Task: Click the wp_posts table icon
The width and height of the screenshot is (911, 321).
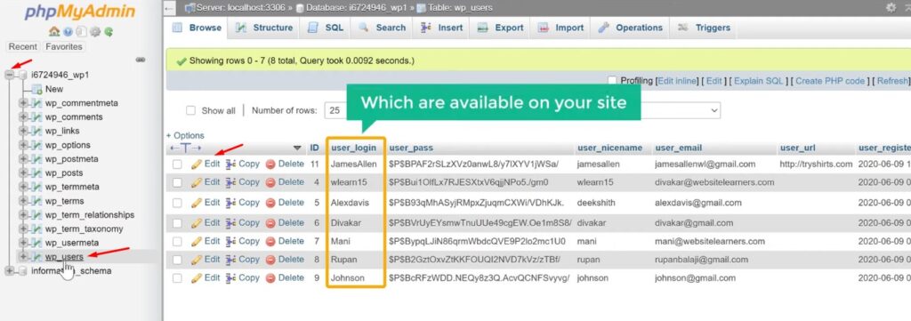Action: pos(36,173)
